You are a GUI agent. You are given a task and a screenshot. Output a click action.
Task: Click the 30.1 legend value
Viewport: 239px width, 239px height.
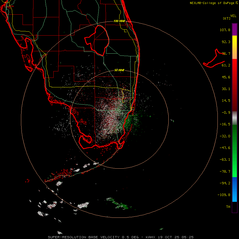point(226,89)
